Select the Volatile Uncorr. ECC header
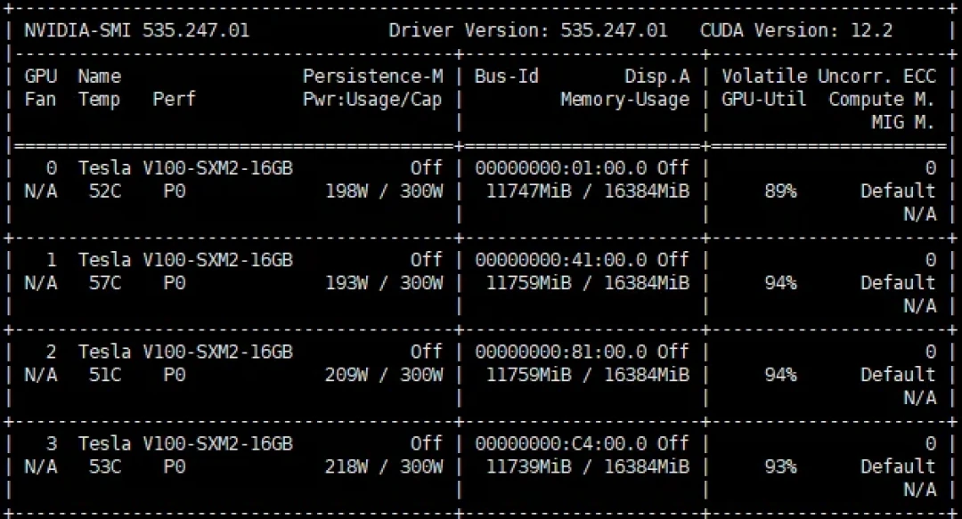The height and width of the screenshot is (519, 962). [829, 76]
